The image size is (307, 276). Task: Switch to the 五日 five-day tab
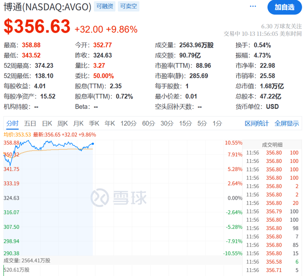[x=30, y=123]
